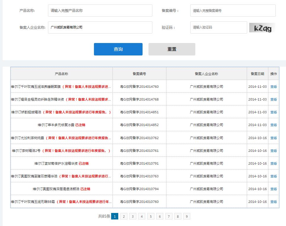The image size is (286, 226).
Task: Open page 5 in pagination
Action: [x=151, y=217]
